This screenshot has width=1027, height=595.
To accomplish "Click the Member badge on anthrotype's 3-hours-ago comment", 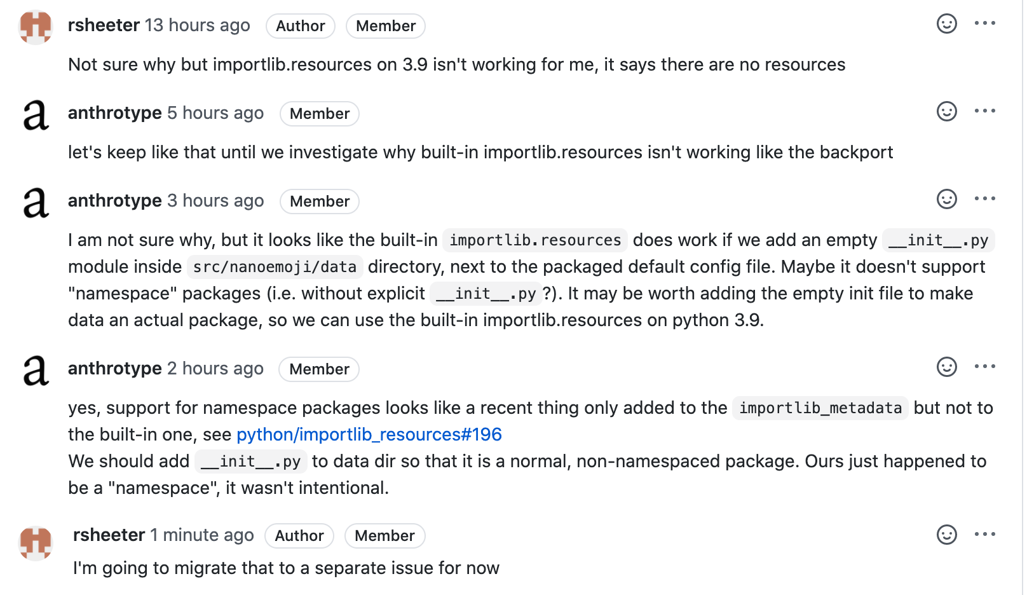I will [x=319, y=202].
